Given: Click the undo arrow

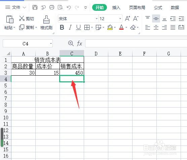Looking at the screenshot, I should click(69, 7).
